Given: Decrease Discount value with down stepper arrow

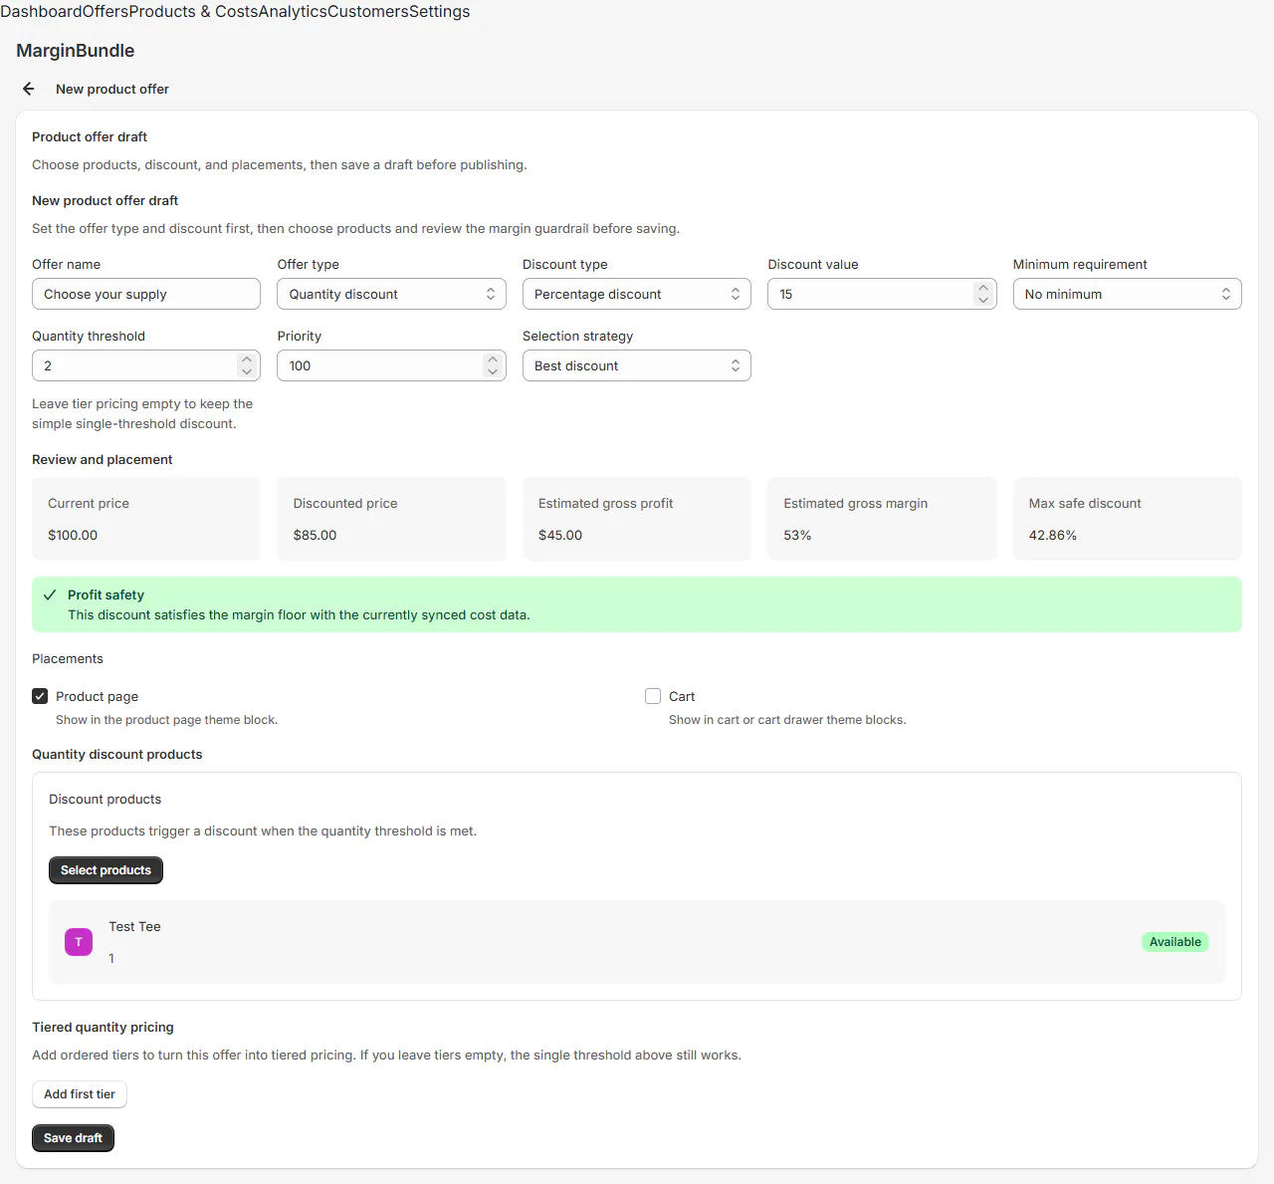Looking at the screenshot, I should click(x=983, y=300).
